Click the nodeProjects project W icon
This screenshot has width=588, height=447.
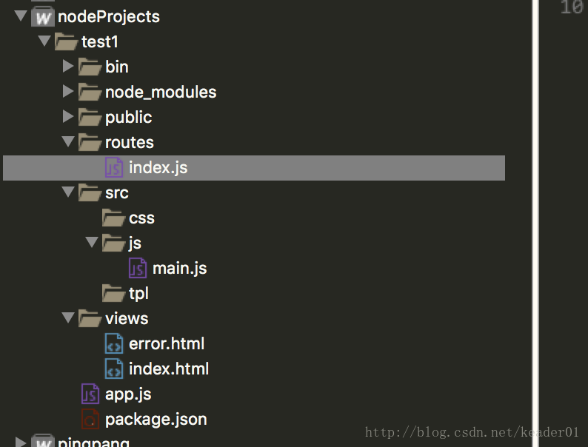tap(43, 16)
